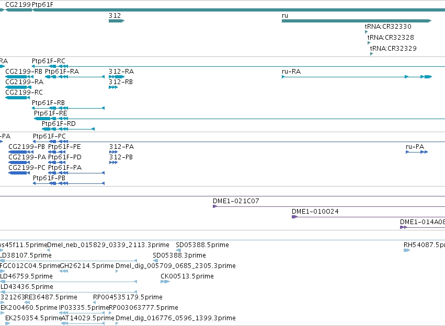445x326 pixels.
Task: Select the 312-RB transcript label
Action: tap(121, 82)
